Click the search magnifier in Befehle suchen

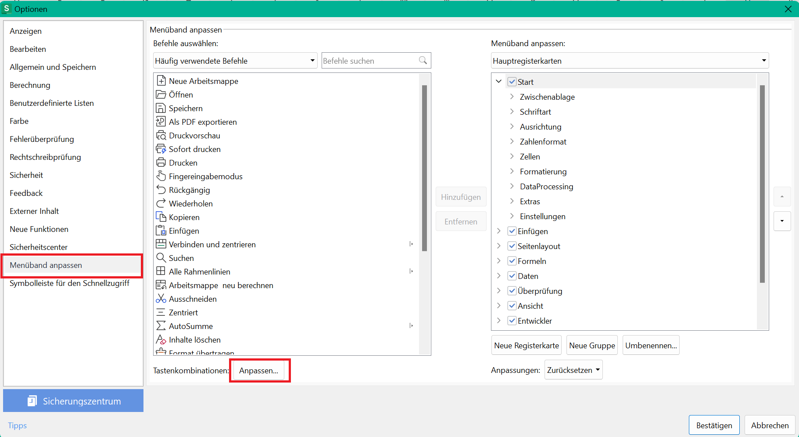(x=423, y=61)
